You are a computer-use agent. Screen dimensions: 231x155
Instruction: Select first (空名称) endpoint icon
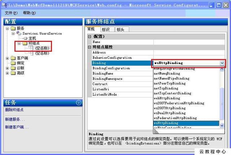click(31, 48)
